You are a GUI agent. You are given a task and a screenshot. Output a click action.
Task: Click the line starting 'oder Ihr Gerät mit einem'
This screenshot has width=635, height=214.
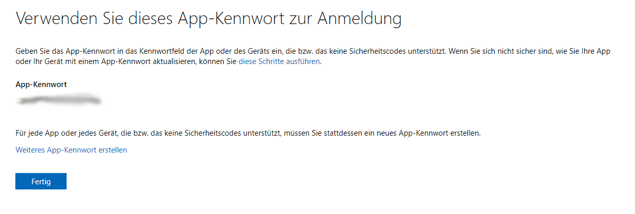(x=168, y=61)
